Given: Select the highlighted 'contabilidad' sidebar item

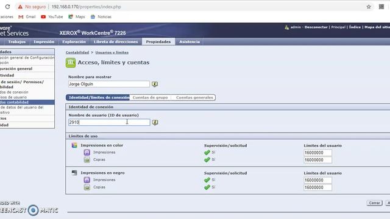Looking at the screenshot, I should click(x=27, y=102).
